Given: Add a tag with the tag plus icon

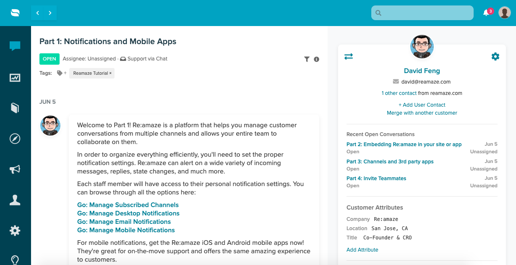Looking at the screenshot, I should [x=62, y=73].
